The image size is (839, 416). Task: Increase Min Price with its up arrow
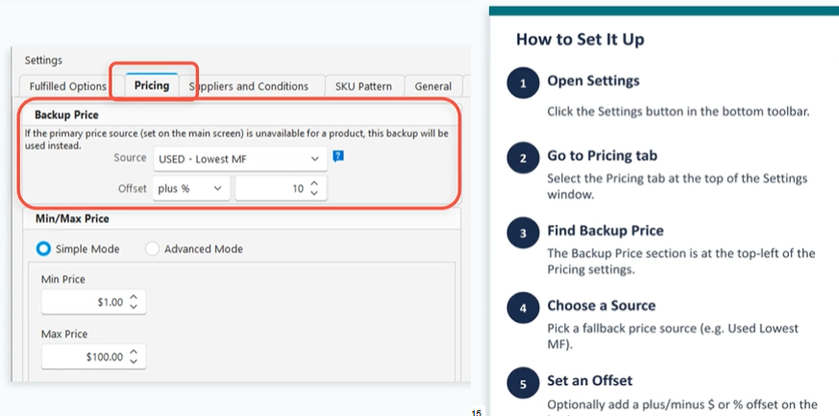(x=134, y=297)
